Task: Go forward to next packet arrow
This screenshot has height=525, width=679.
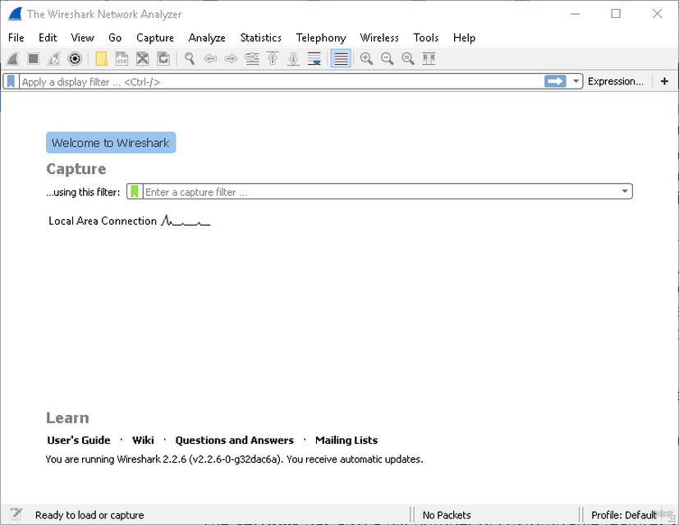Action: click(x=231, y=58)
